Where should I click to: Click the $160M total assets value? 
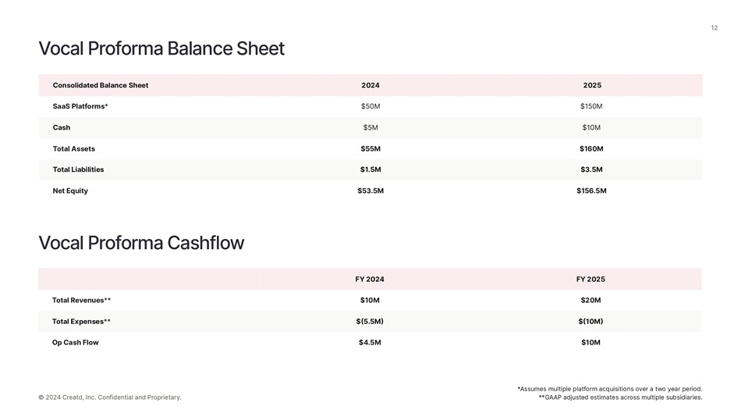click(591, 148)
